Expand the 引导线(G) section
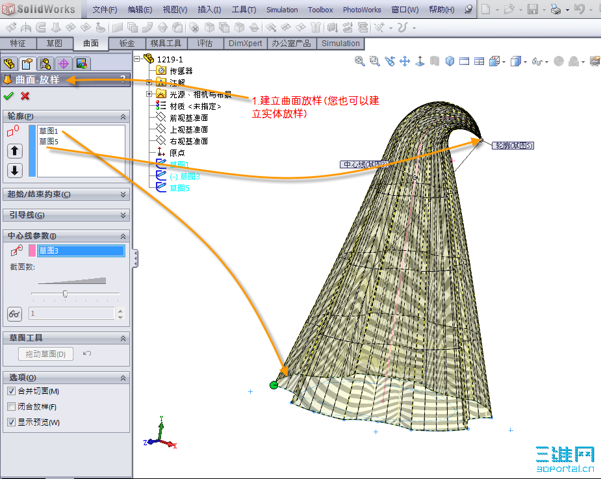601x479 pixels. coord(123,215)
